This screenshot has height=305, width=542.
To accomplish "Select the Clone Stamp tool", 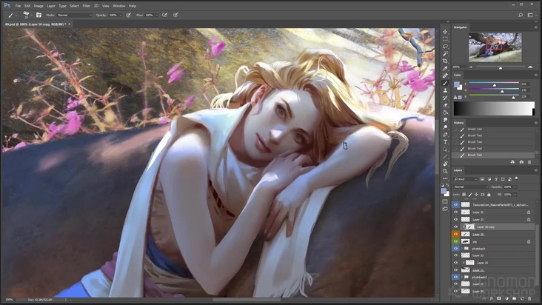I will (445, 90).
